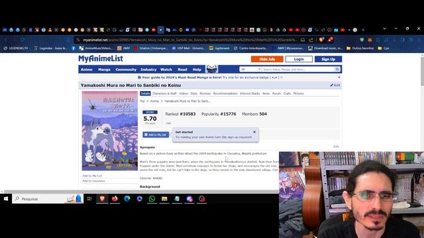Close the Get started tooltip
The image size is (424, 238).
point(254,132)
